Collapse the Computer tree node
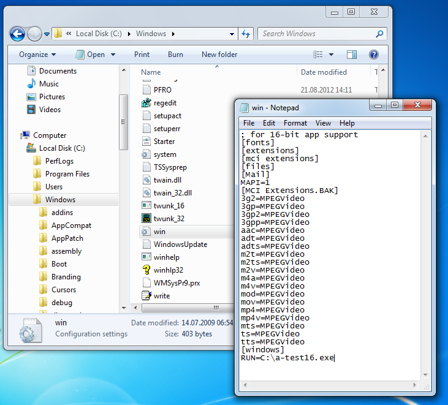Screen dimensions: 448x405 (x=15, y=135)
